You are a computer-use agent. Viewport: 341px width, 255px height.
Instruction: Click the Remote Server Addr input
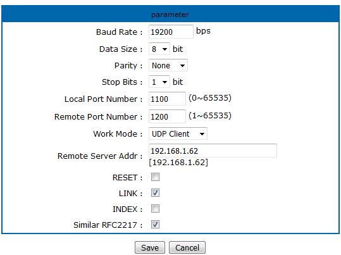(213, 151)
